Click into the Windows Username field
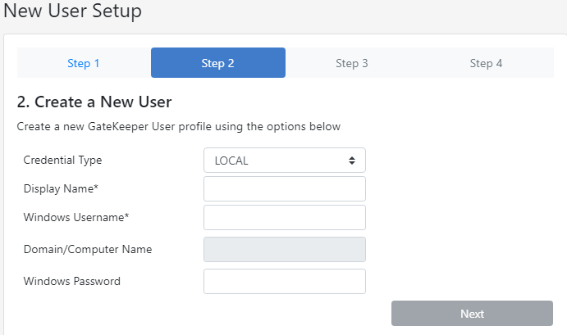567x335 pixels. coord(284,218)
